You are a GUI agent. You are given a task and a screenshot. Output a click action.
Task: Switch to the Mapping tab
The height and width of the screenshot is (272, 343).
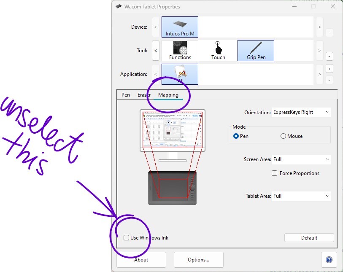168,95
